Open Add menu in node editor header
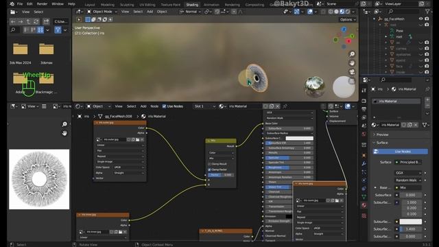Viewport: 439px width, 247px height. coord(143,106)
